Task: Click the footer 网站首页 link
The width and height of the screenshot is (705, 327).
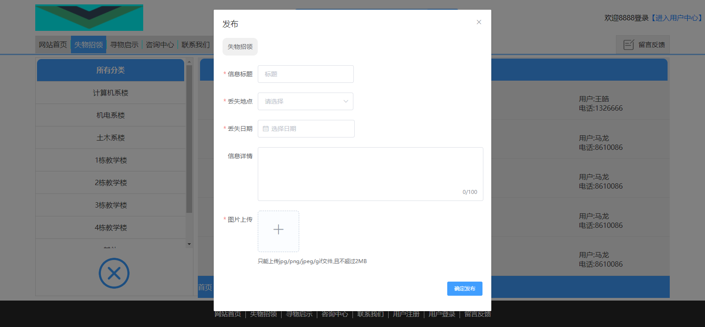Action: pyautogui.click(x=228, y=314)
